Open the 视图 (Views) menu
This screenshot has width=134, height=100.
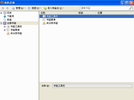pyautogui.click(x=35, y=8)
